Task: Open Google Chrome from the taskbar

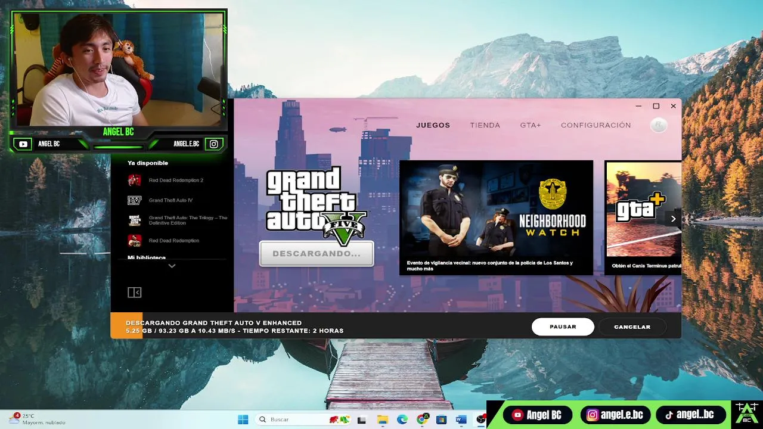Action: [422, 419]
